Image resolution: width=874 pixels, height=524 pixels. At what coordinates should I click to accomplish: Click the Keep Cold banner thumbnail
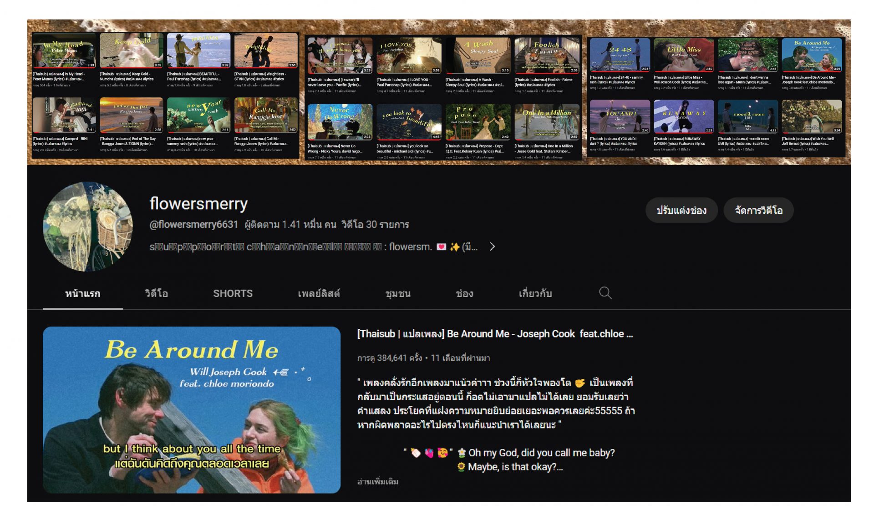tap(131, 50)
